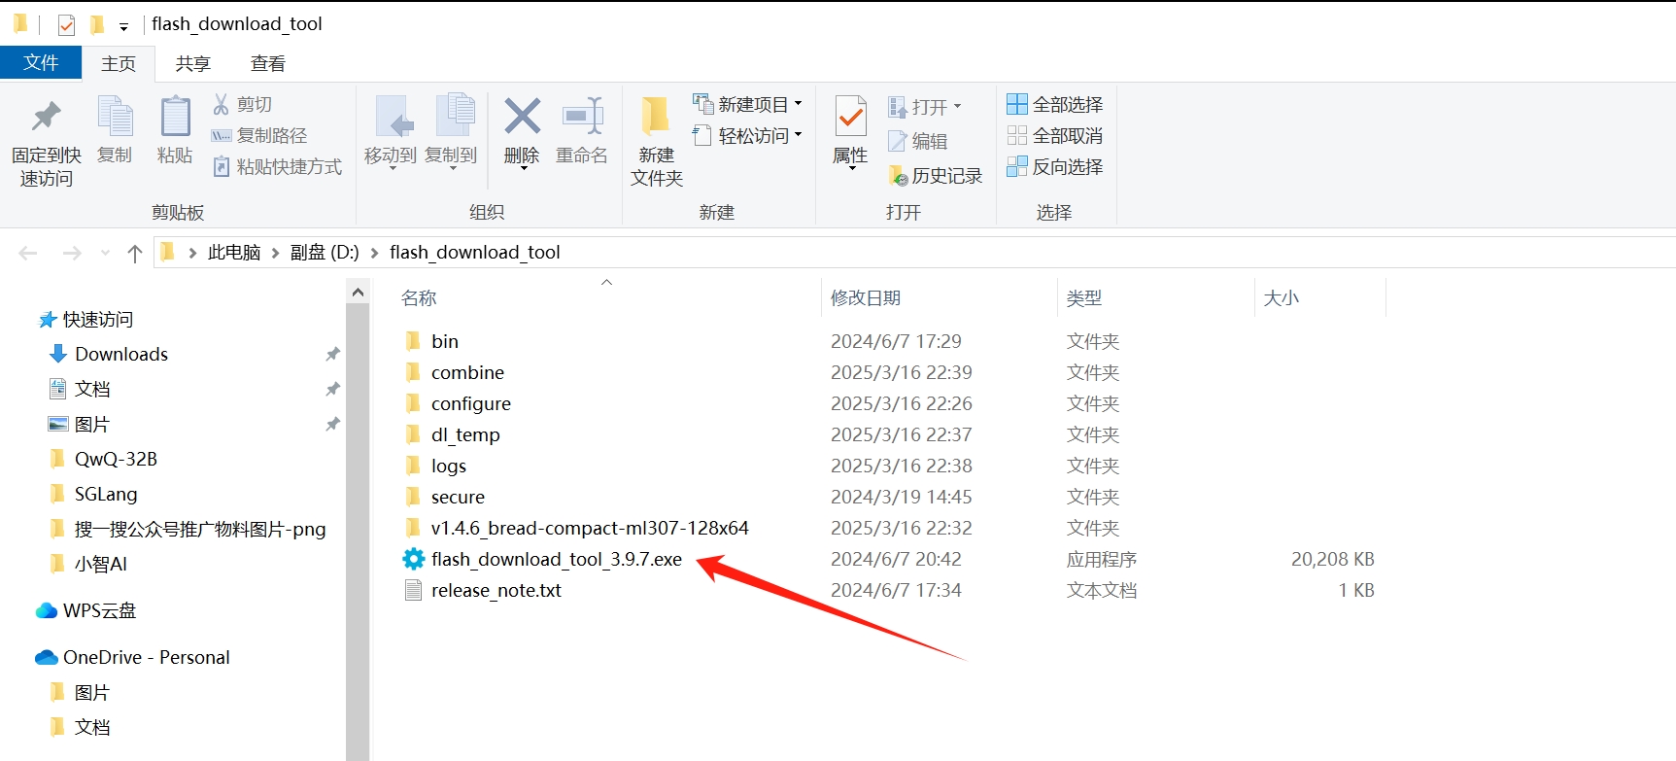This screenshot has width=1676, height=761.
Task: Click the Pin to Quick access (固定到快速访问) icon
Action: click(46, 117)
